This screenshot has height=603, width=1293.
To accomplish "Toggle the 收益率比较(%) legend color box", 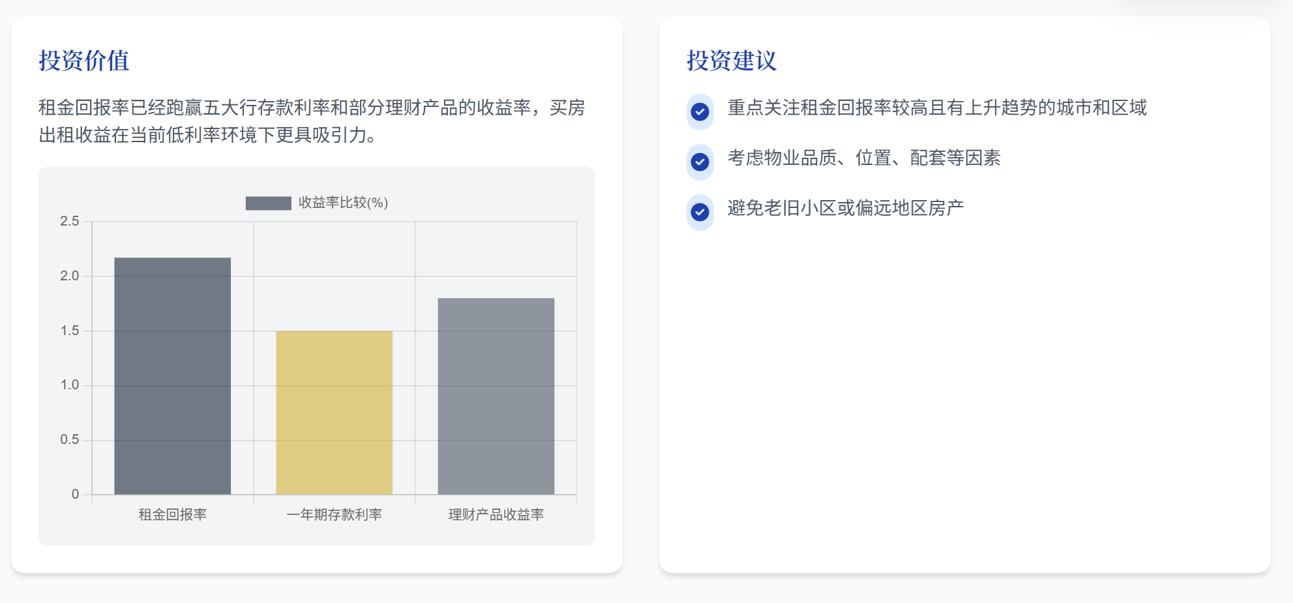I will pyautogui.click(x=268, y=203).
